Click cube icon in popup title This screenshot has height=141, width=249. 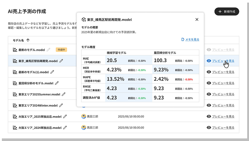click(x=84, y=20)
